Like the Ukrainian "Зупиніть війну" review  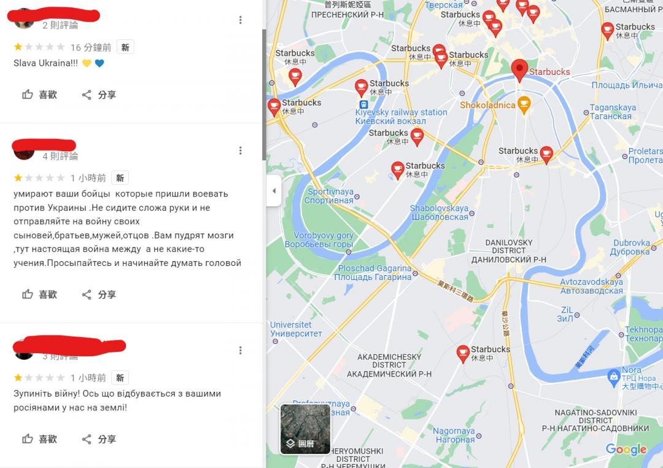tap(39, 439)
